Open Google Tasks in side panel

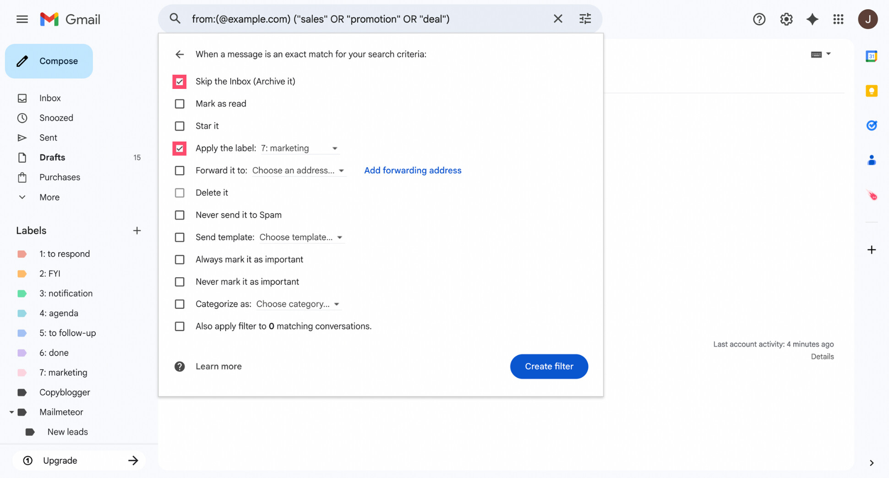(872, 125)
